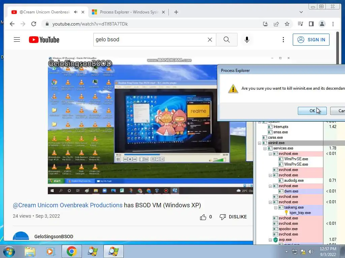This screenshot has width=345, height=258.
Task: Collapse the taskeng.exe tree node
Action: click(x=276, y=208)
